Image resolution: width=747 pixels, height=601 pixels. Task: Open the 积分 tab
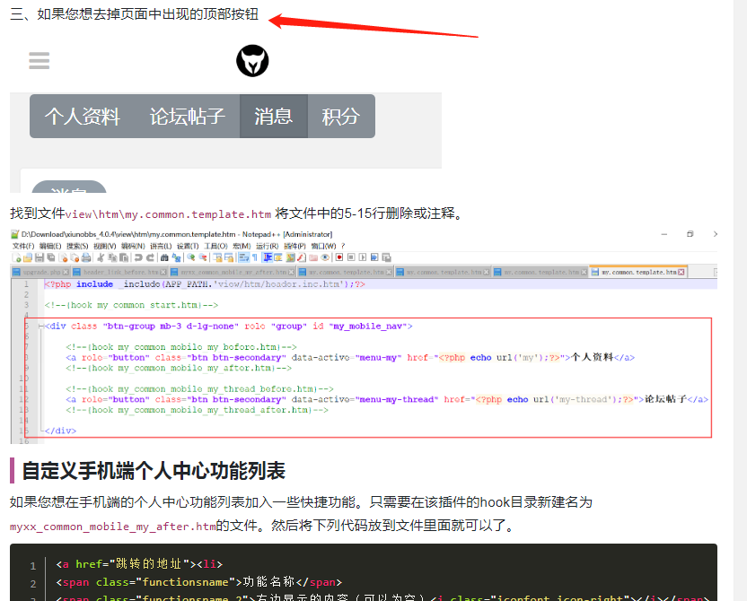click(x=341, y=117)
